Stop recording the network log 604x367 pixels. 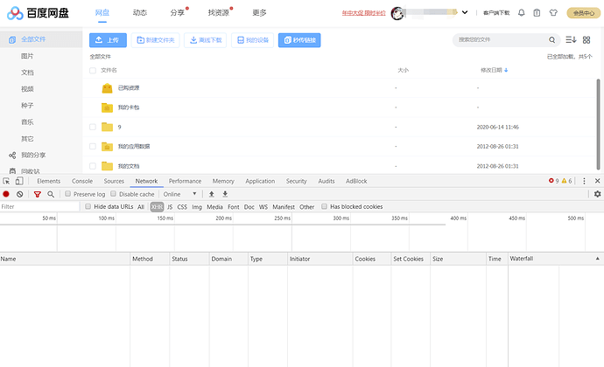click(x=6, y=194)
